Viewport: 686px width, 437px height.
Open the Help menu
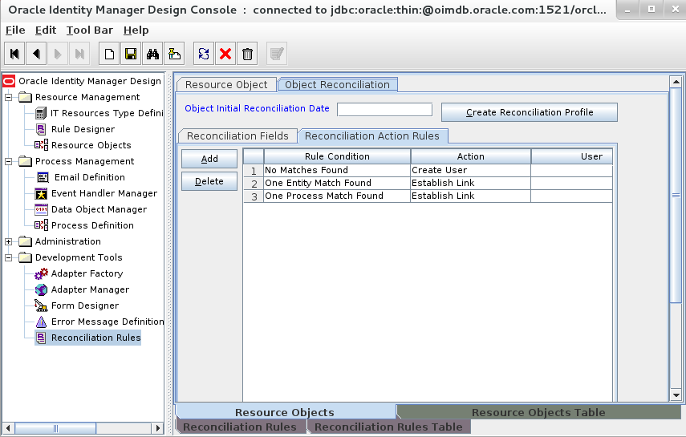click(136, 30)
